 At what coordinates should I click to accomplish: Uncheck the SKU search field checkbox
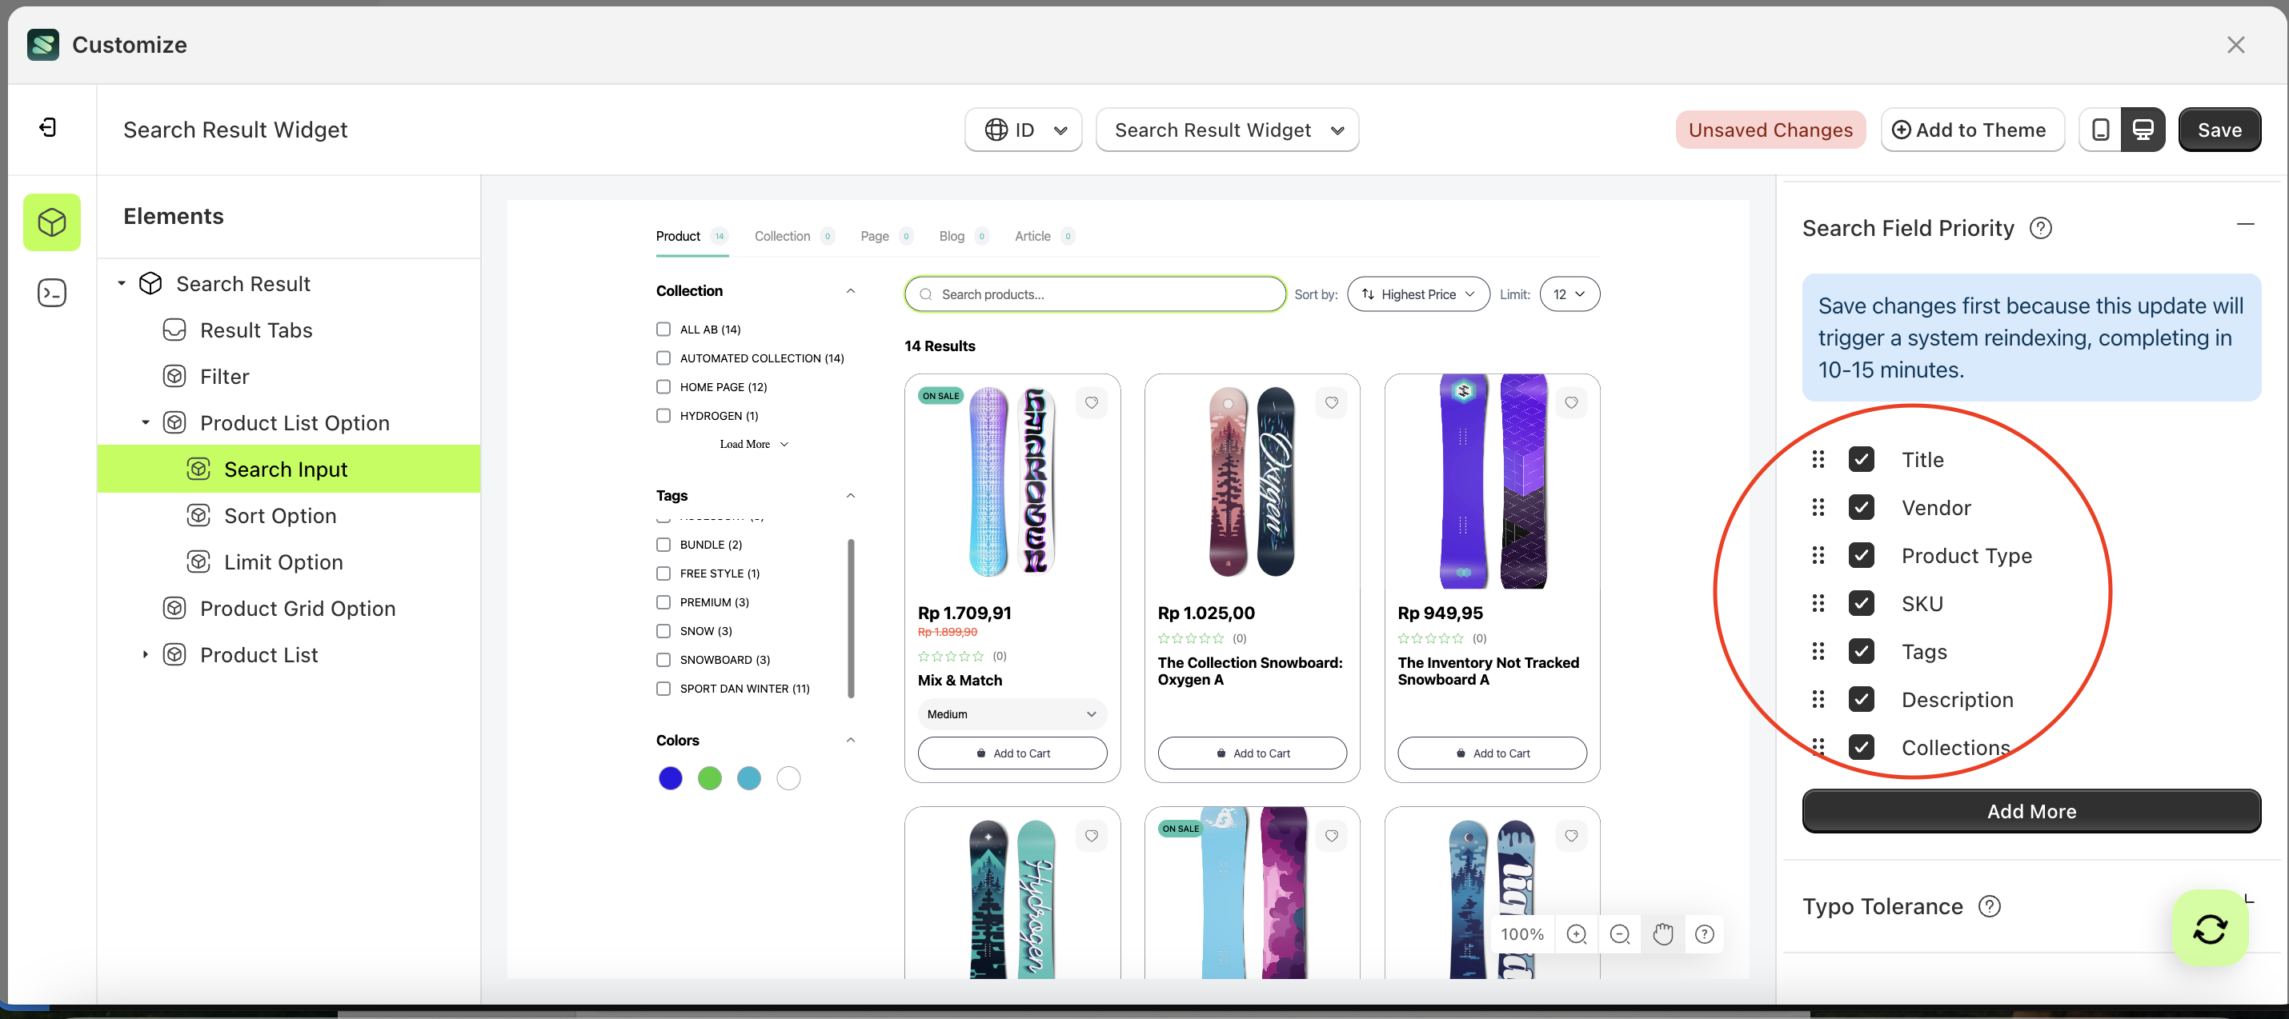1861,603
